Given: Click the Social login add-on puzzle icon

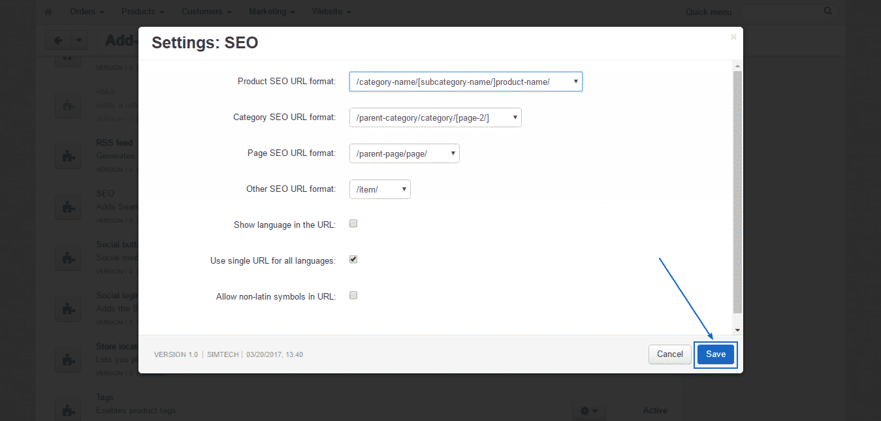Looking at the screenshot, I should [x=68, y=308].
